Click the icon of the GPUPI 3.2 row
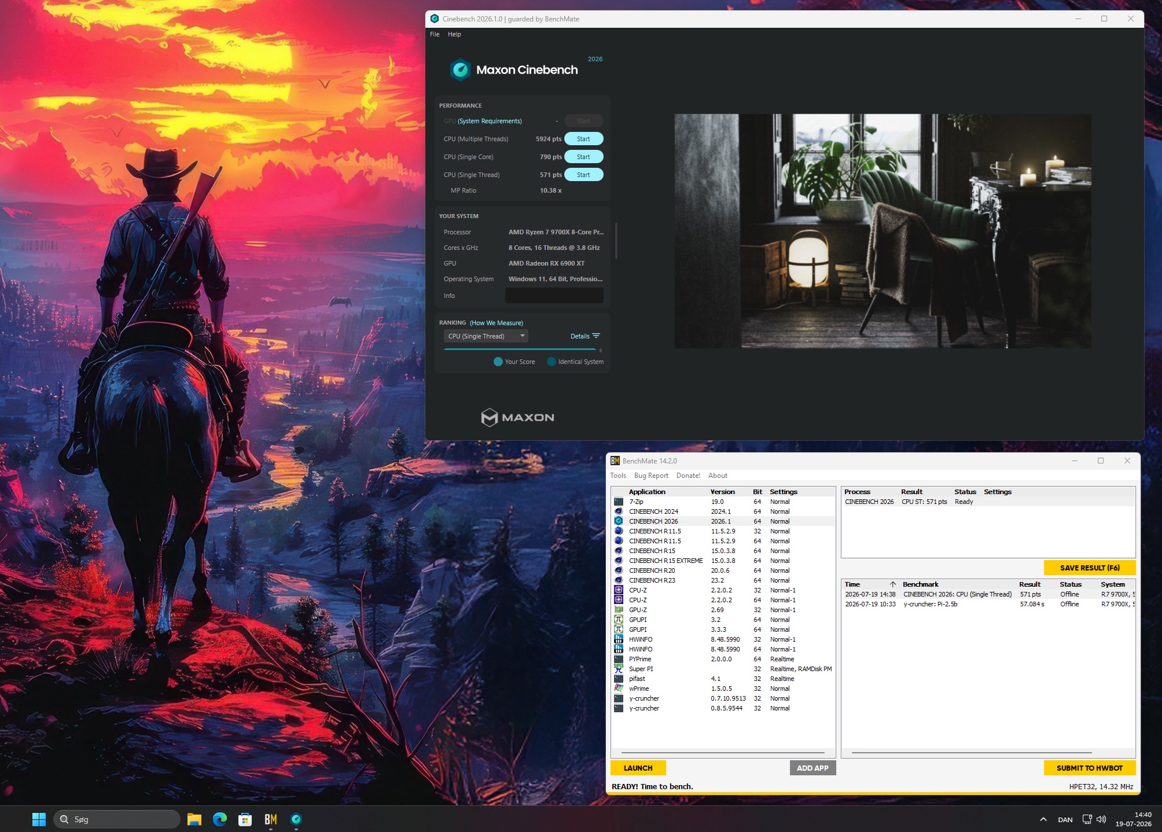The height and width of the screenshot is (832, 1162). tap(619, 620)
